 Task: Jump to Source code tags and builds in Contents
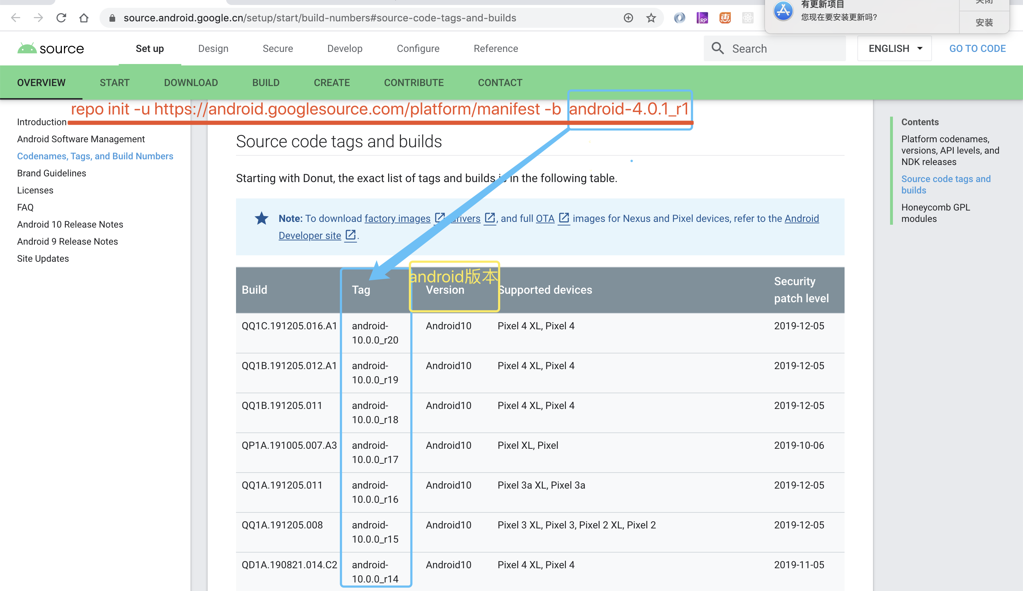[x=946, y=184]
